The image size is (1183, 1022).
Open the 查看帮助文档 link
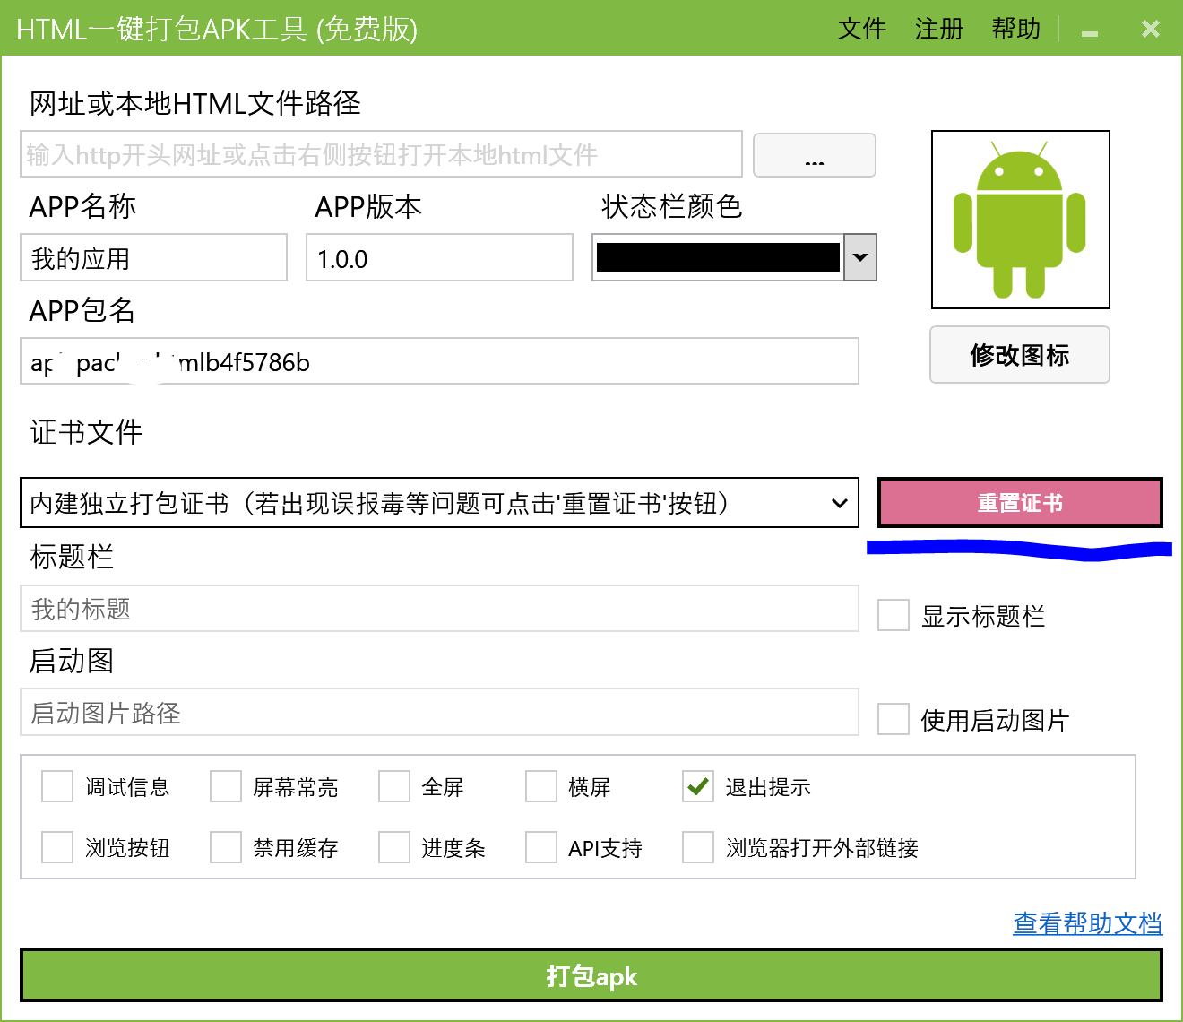[1087, 923]
